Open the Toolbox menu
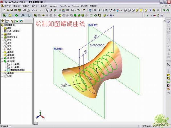This screenshot has width=171, height=128. [75, 6]
